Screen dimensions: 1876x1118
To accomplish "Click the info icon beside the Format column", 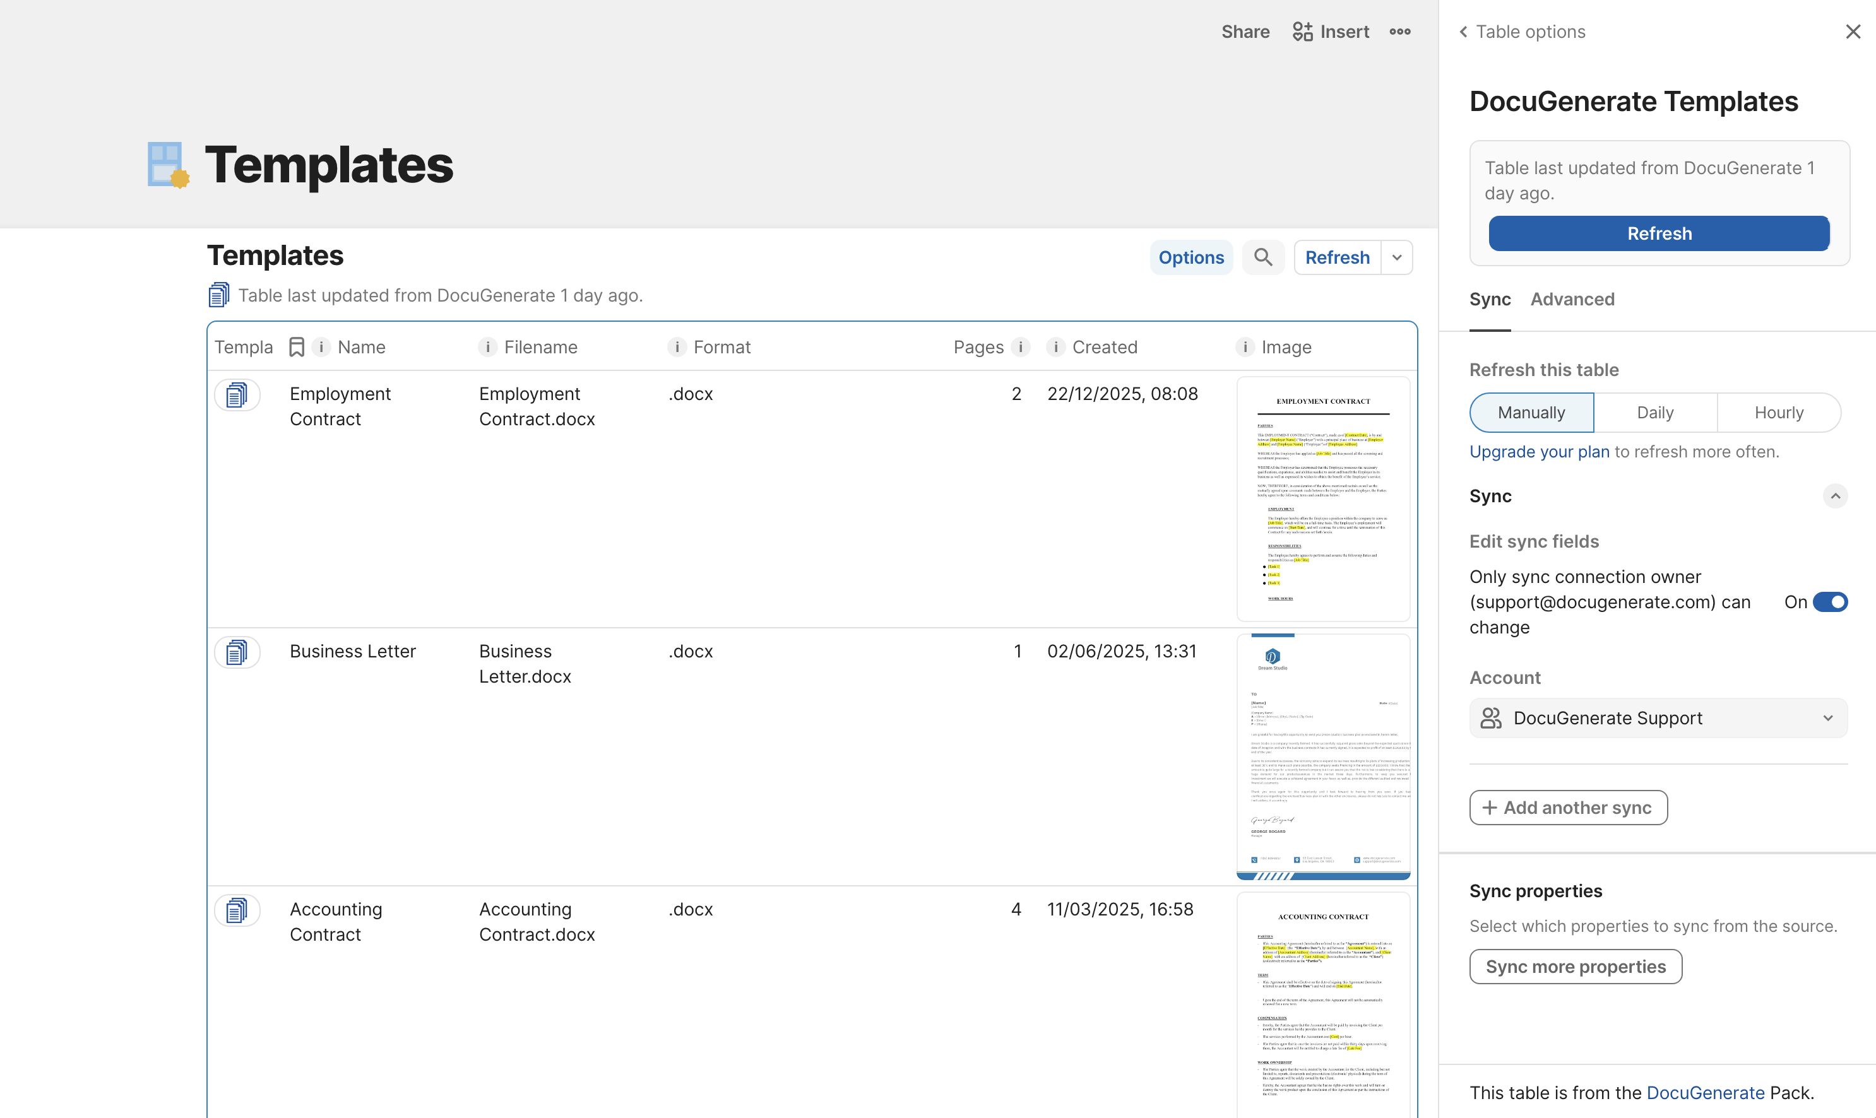I will pyautogui.click(x=677, y=347).
